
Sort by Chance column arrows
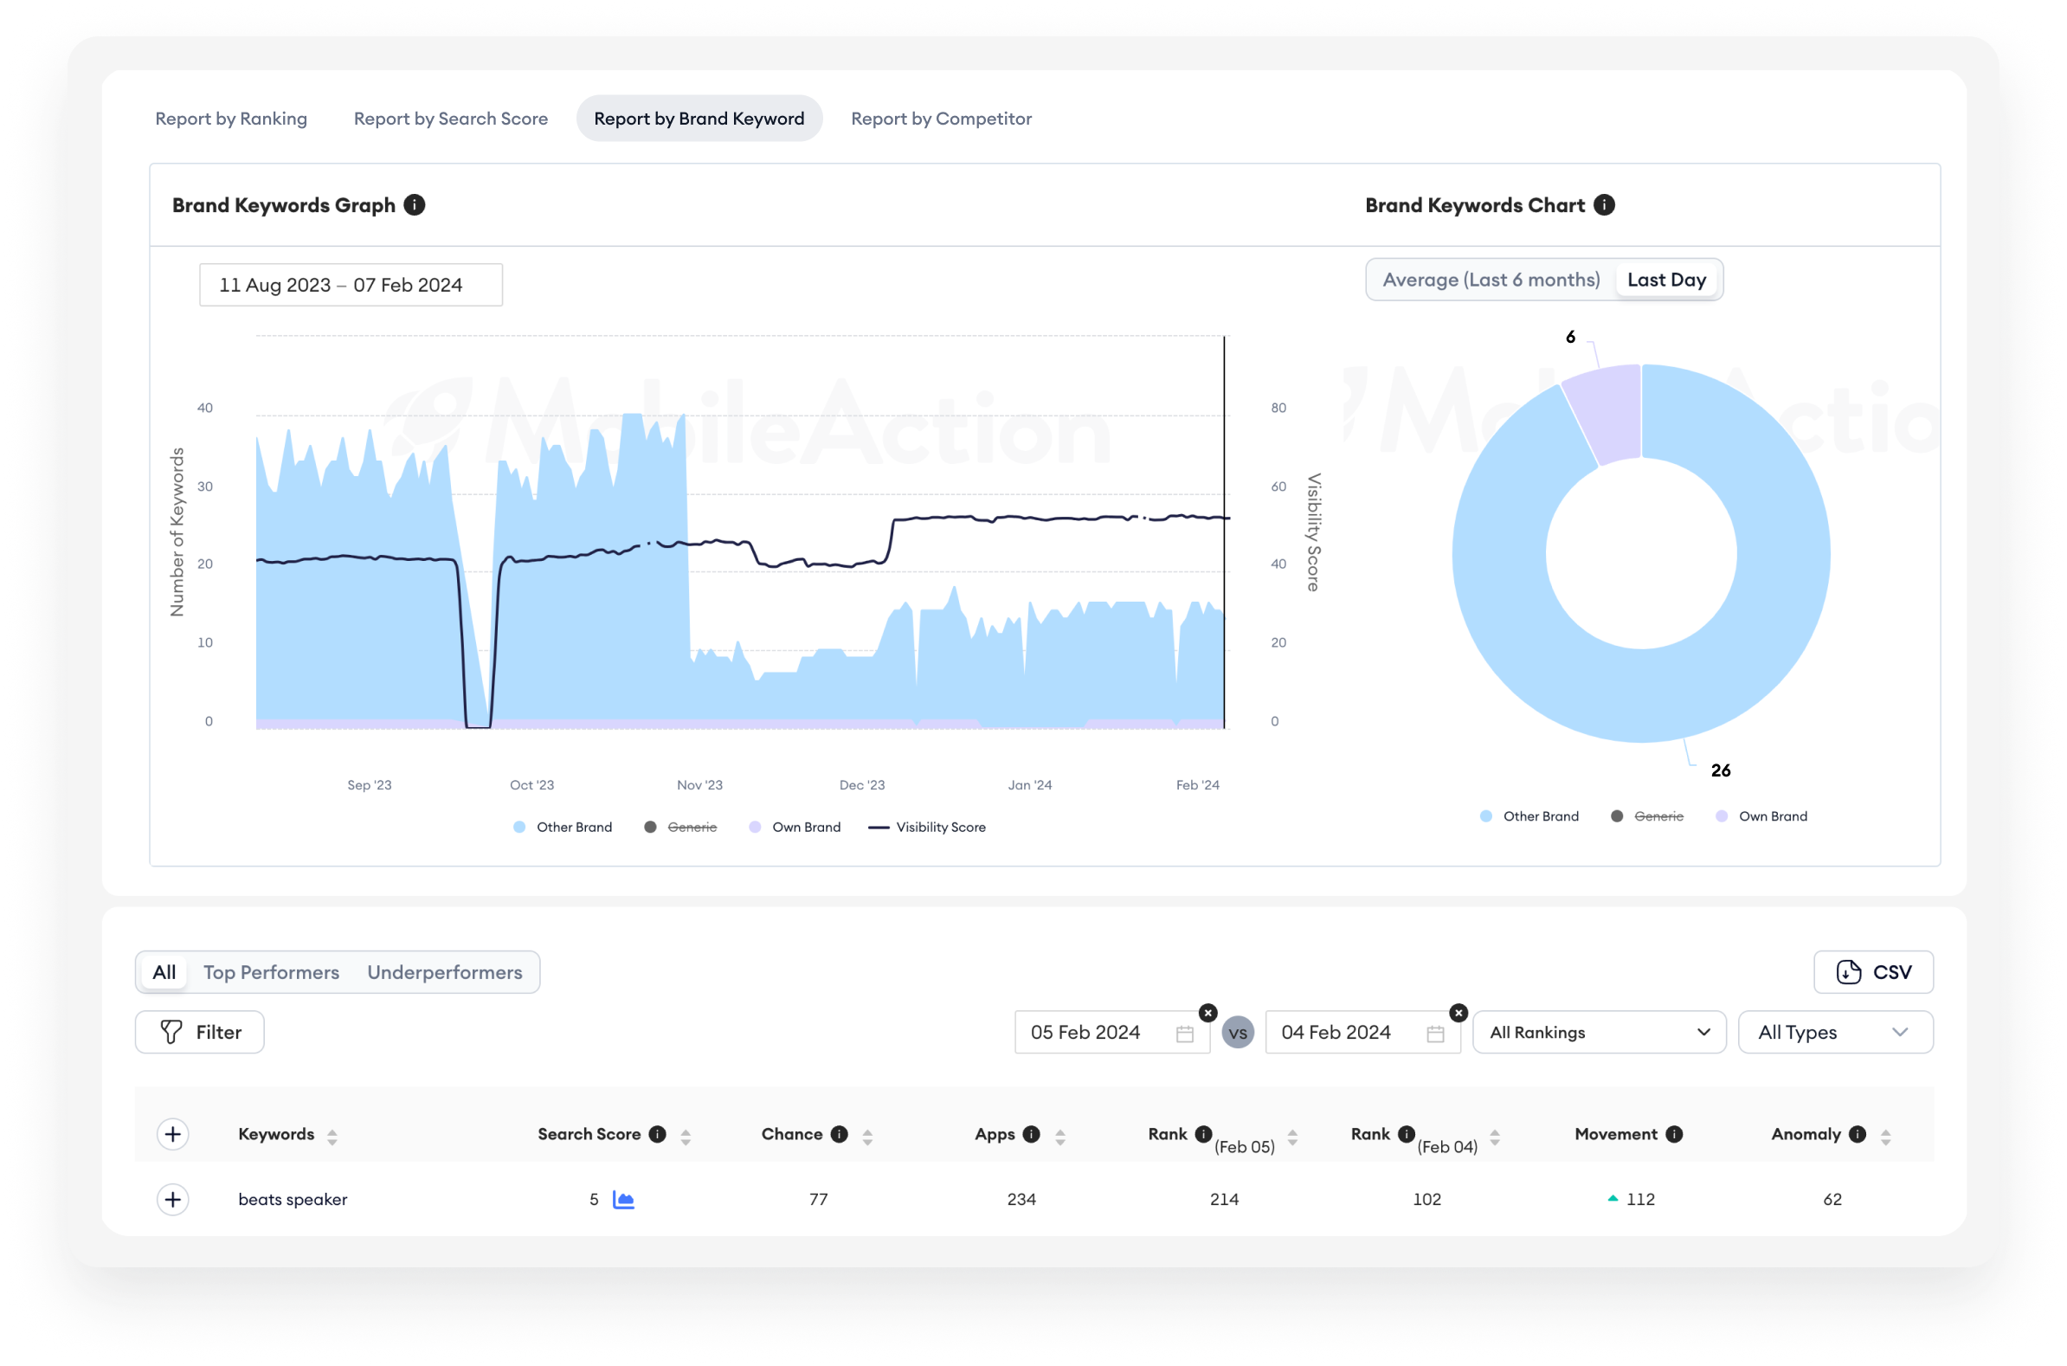[867, 1137]
